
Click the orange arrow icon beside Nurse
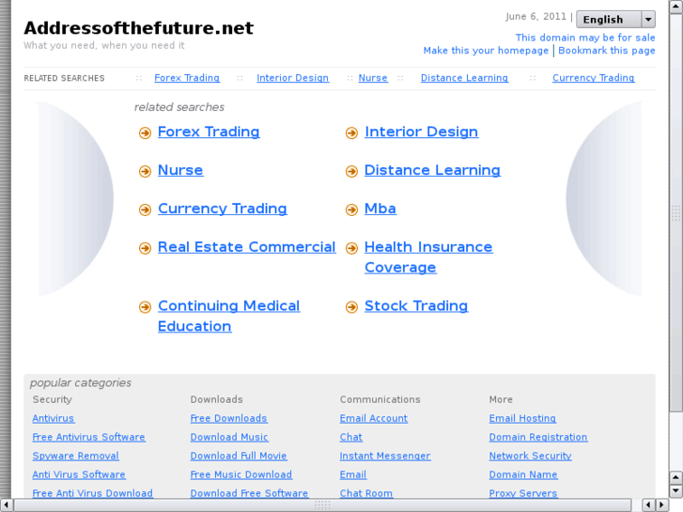click(x=145, y=172)
